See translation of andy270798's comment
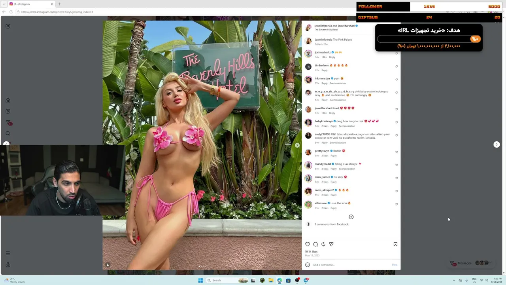The image size is (506, 285). 338,142
